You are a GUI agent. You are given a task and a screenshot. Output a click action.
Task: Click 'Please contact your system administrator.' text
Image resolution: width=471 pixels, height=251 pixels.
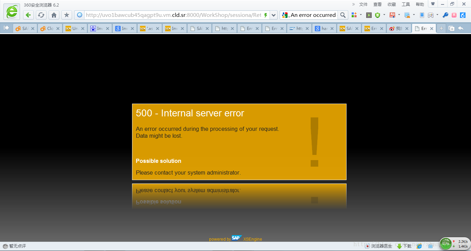[188, 172]
